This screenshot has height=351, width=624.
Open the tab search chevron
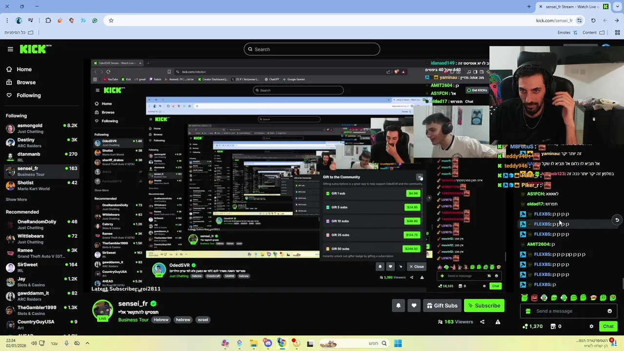617,6
